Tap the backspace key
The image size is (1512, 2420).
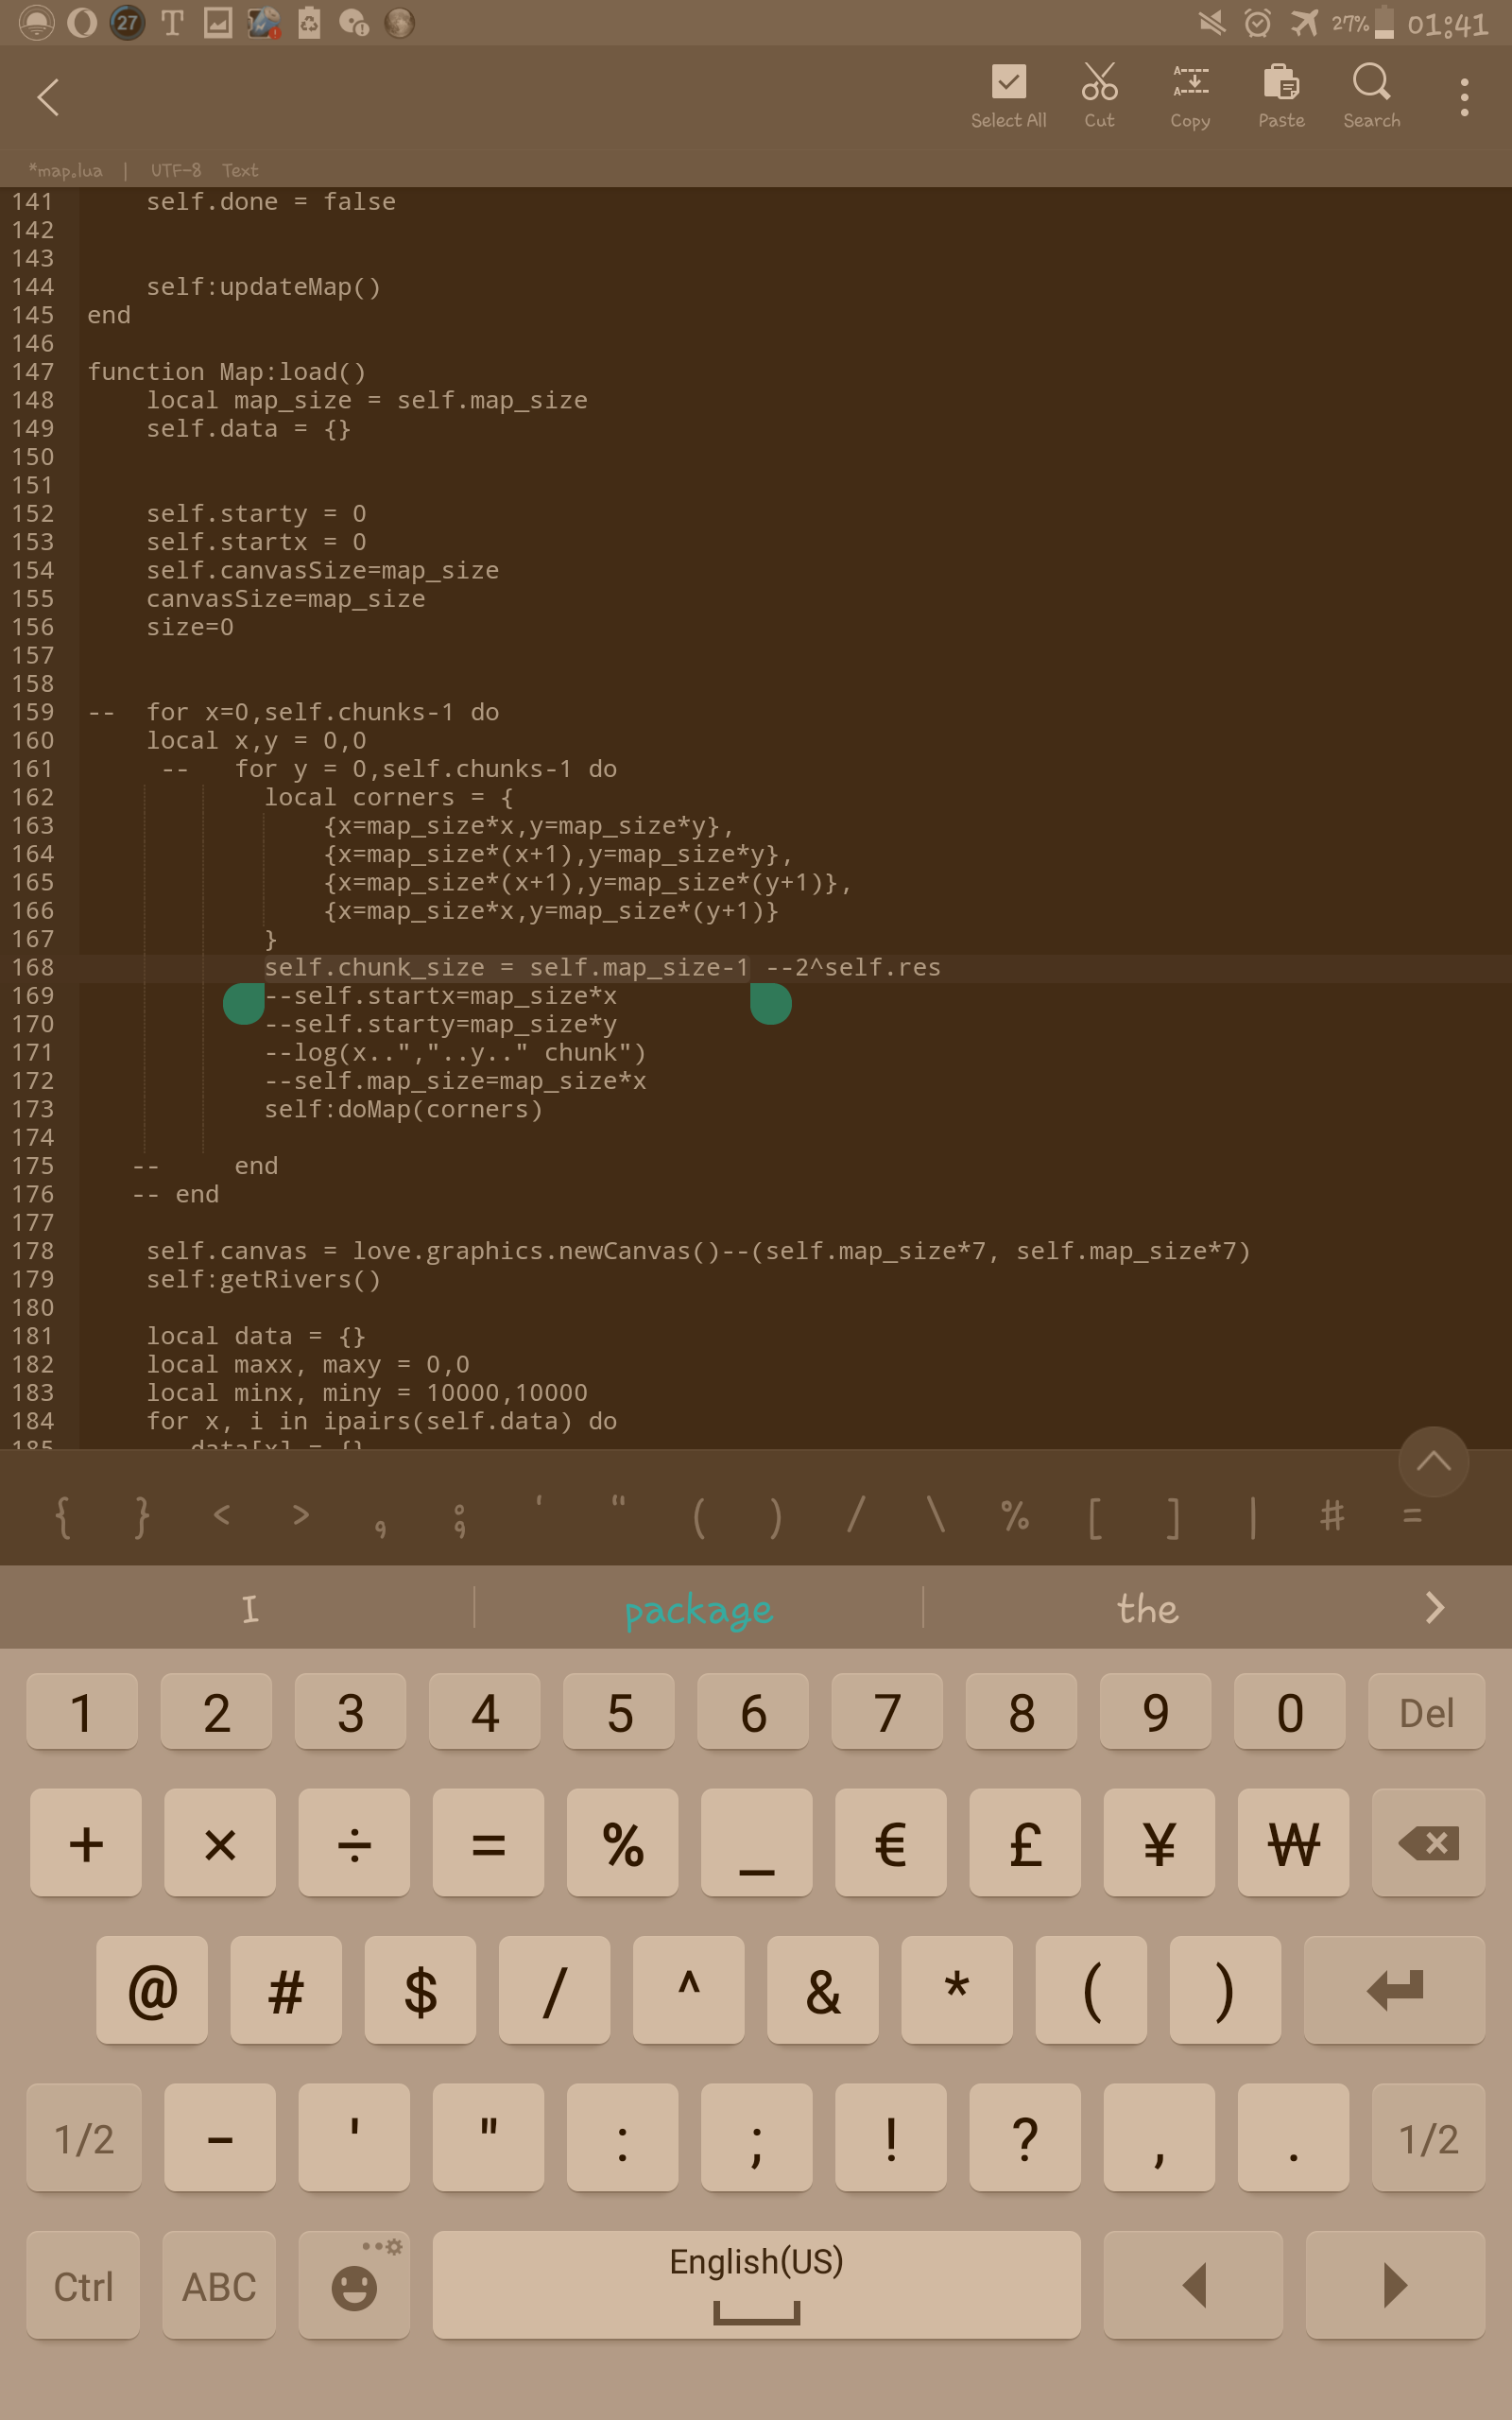tap(1428, 1843)
